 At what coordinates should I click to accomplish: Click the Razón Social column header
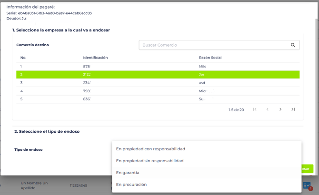210,58
